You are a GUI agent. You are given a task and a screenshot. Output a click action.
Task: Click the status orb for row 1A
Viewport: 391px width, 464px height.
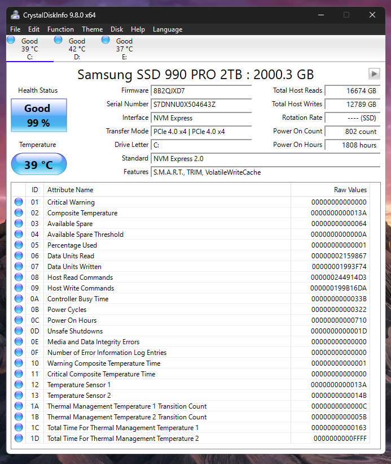click(19, 406)
